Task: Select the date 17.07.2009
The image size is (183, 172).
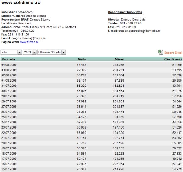Action: click(9, 159)
